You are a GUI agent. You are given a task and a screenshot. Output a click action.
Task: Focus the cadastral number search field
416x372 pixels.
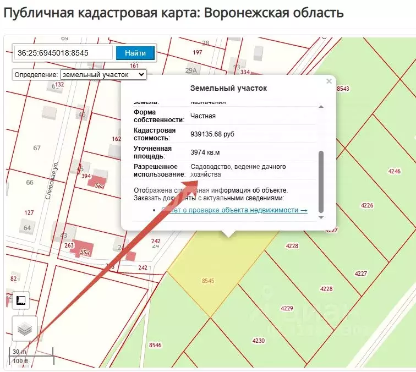point(63,53)
